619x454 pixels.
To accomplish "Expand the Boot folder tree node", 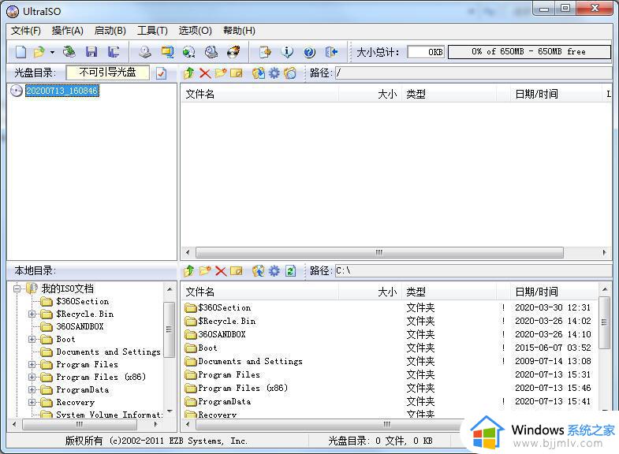I will point(32,339).
